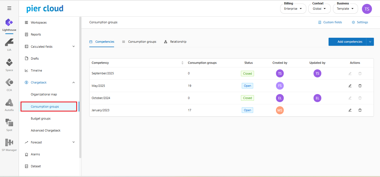380x177 pixels.
Task: Click the Add competencies button
Action: (347, 42)
